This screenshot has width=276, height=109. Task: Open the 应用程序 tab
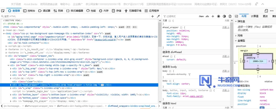tap(152, 11)
